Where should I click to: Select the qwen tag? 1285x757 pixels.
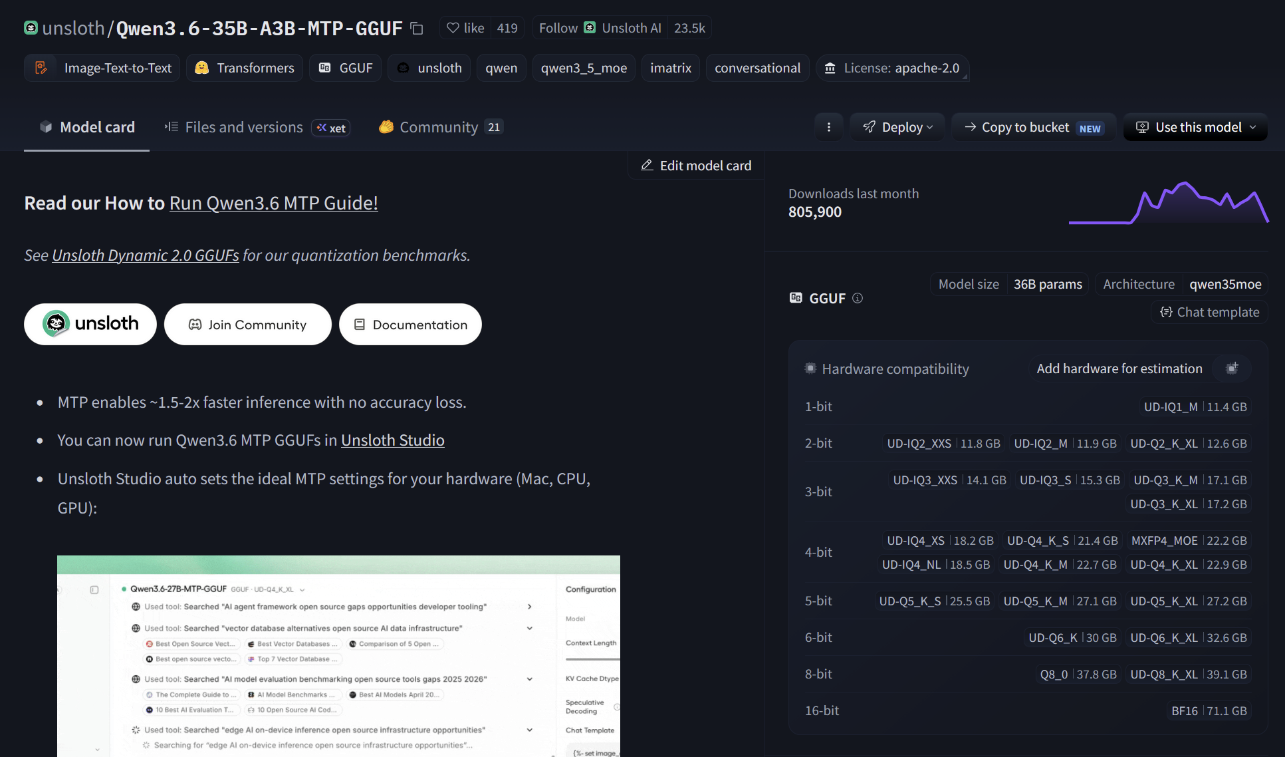pyautogui.click(x=501, y=68)
